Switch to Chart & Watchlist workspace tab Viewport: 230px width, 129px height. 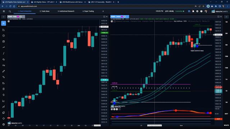[x=24, y=11]
